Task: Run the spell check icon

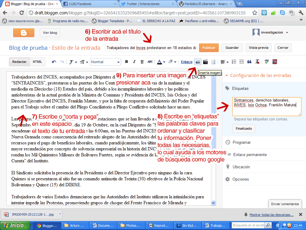Action: [267, 62]
